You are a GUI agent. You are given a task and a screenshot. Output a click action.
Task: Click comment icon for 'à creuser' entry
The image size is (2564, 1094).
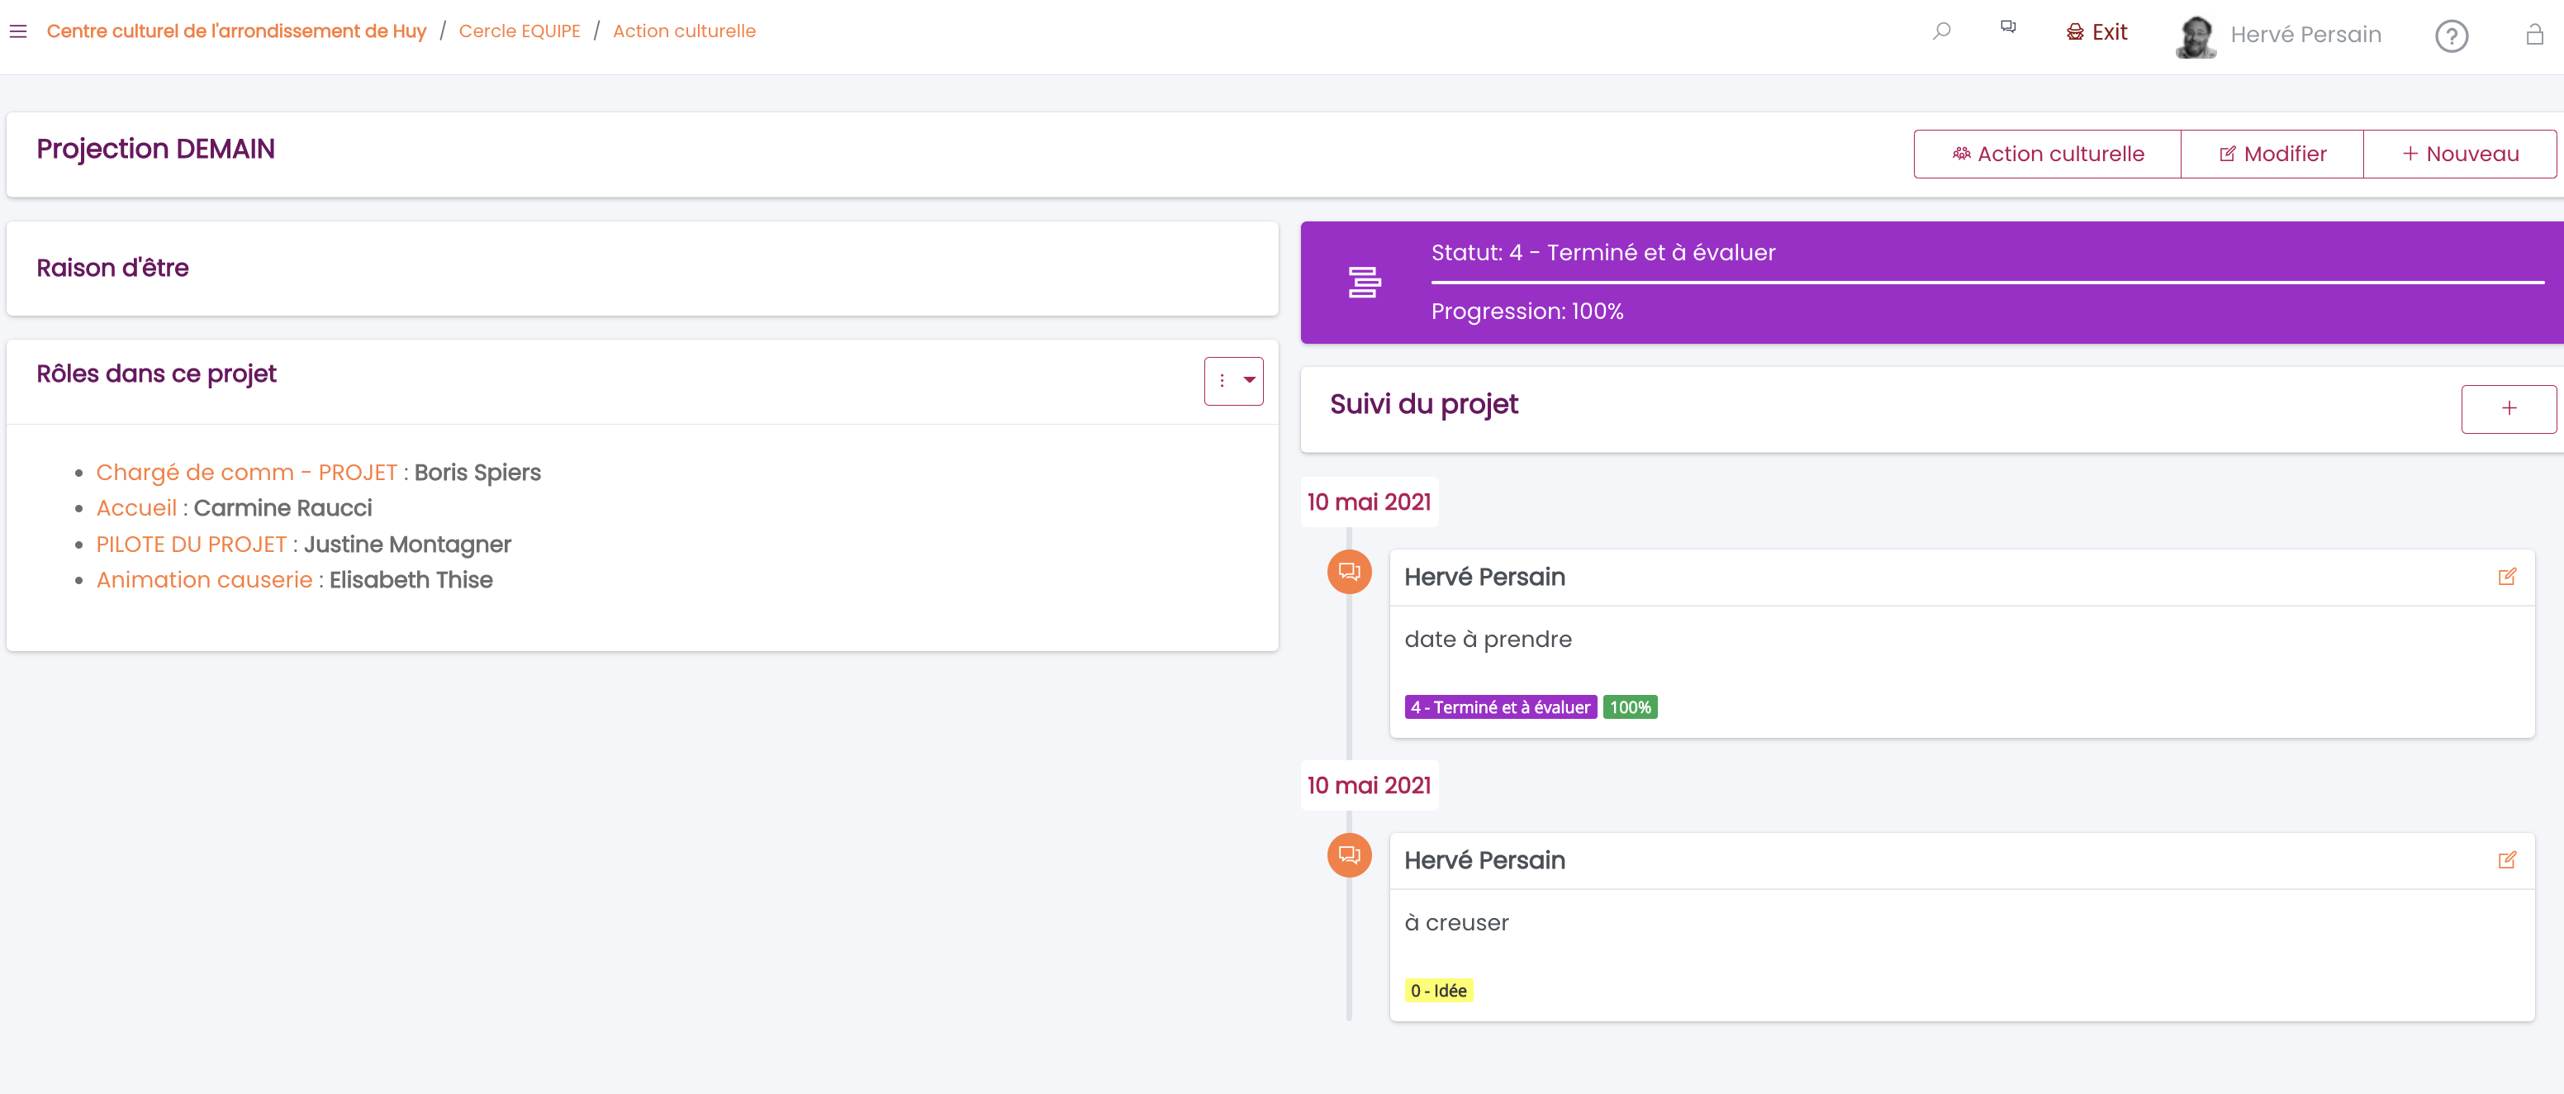[1349, 855]
